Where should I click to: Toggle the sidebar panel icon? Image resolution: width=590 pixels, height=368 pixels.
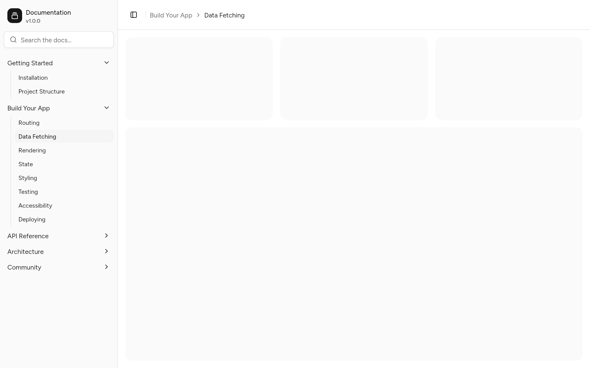pyautogui.click(x=134, y=15)
